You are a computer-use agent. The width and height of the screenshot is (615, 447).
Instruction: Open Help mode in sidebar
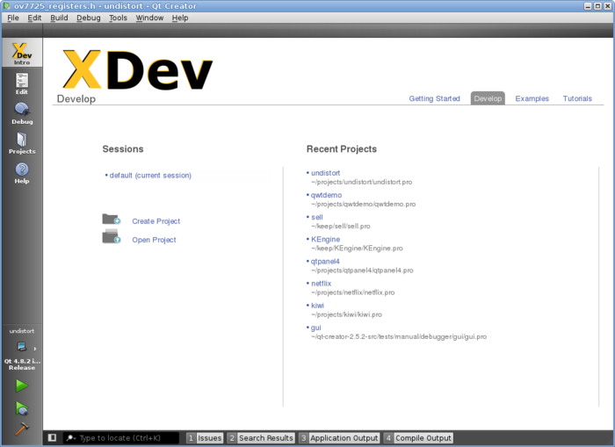point(22,173)
